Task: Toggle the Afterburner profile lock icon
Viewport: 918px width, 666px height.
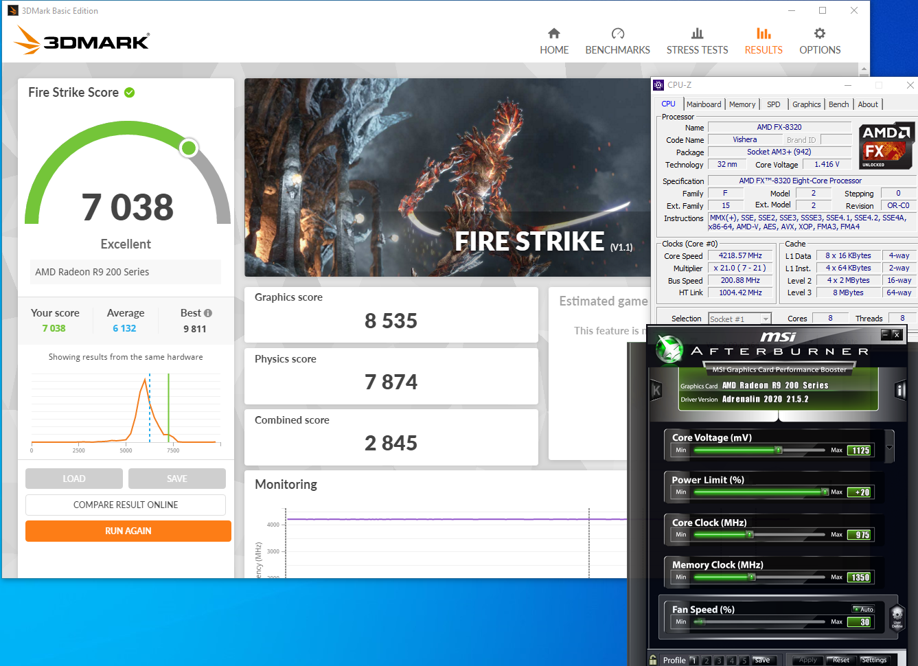Action: (653, 660)
